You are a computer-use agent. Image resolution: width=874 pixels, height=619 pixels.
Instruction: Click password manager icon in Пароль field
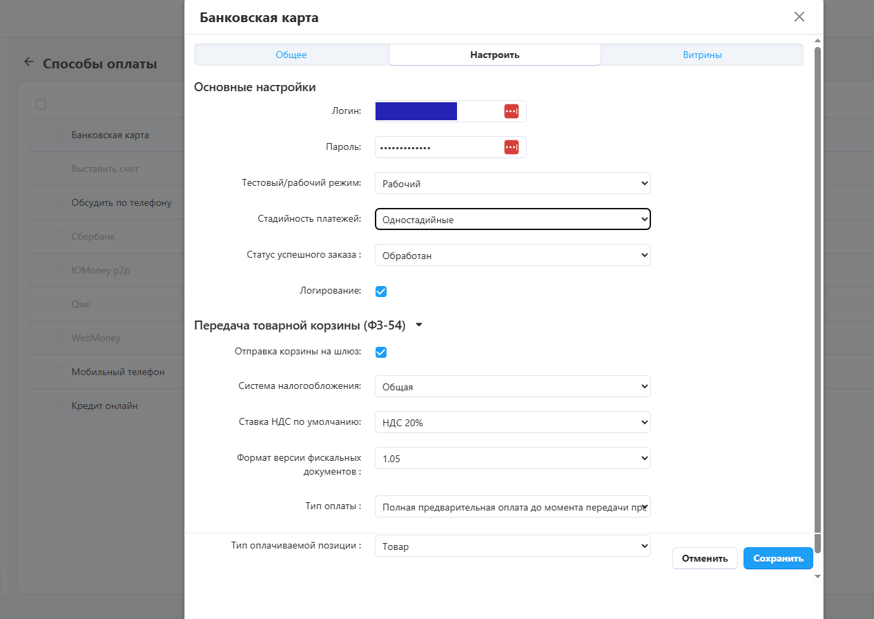511,147
